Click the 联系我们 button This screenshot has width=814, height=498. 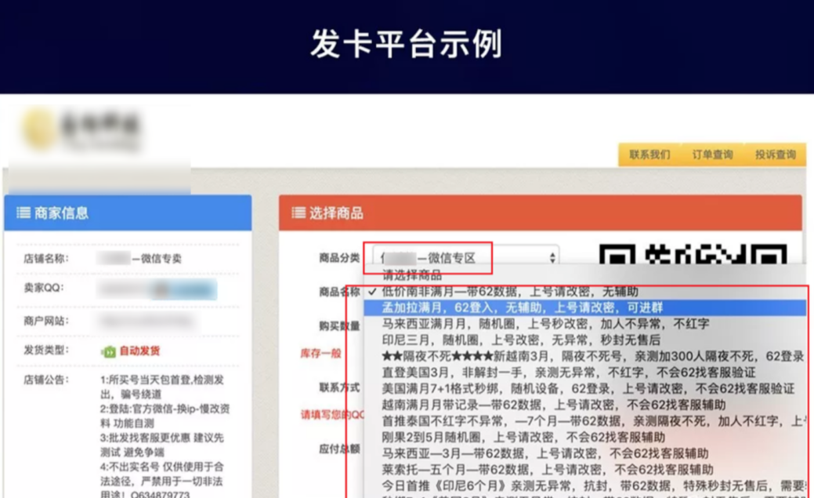[649, 154]
